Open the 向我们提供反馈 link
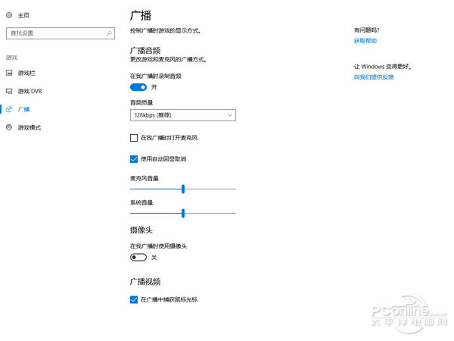This screenshot has width=454, height=341. (374, 77)
